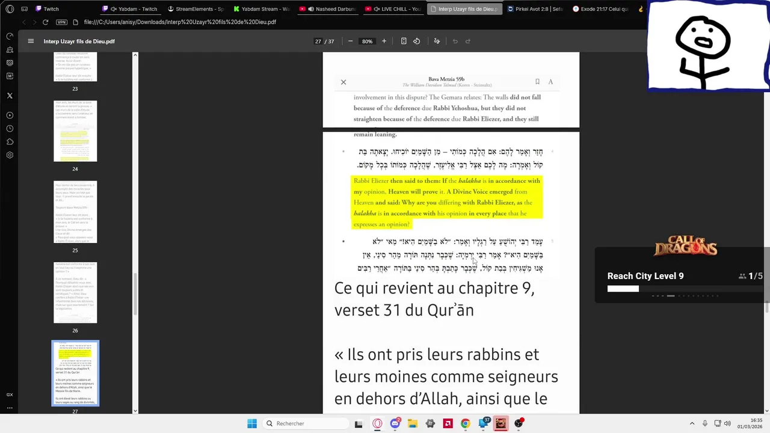Screen dimensions: 770x433
Task: Open AMD Software from the taskbar
Action: [x=448, y=423]
